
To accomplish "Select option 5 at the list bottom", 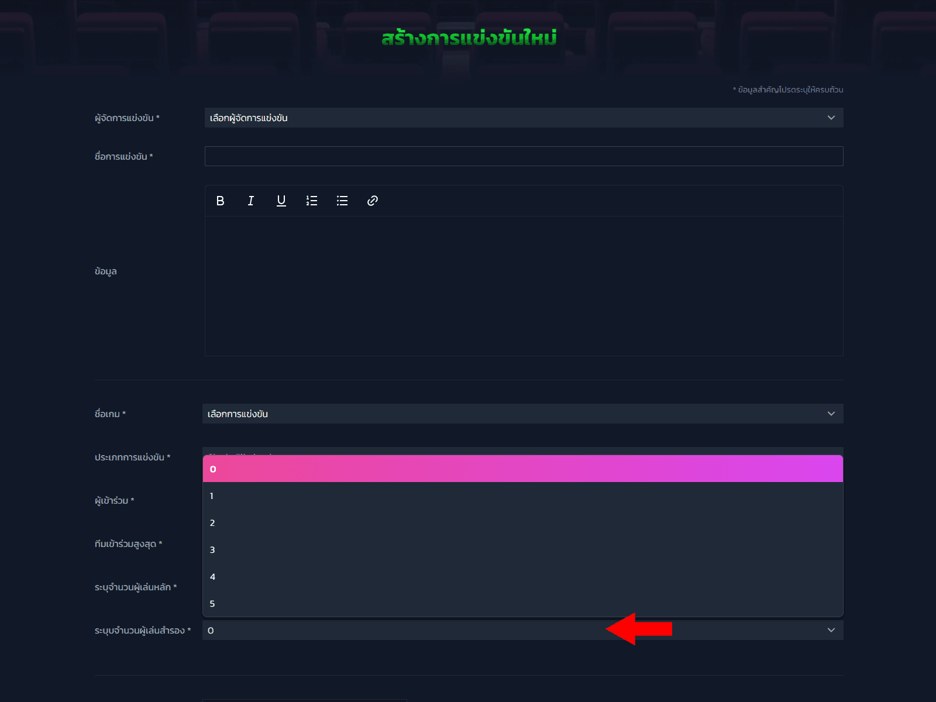I will 522,603.
